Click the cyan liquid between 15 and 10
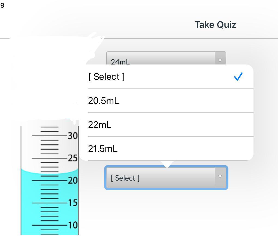Viewport: 278px width, 238px height. (x=30, y=214)
